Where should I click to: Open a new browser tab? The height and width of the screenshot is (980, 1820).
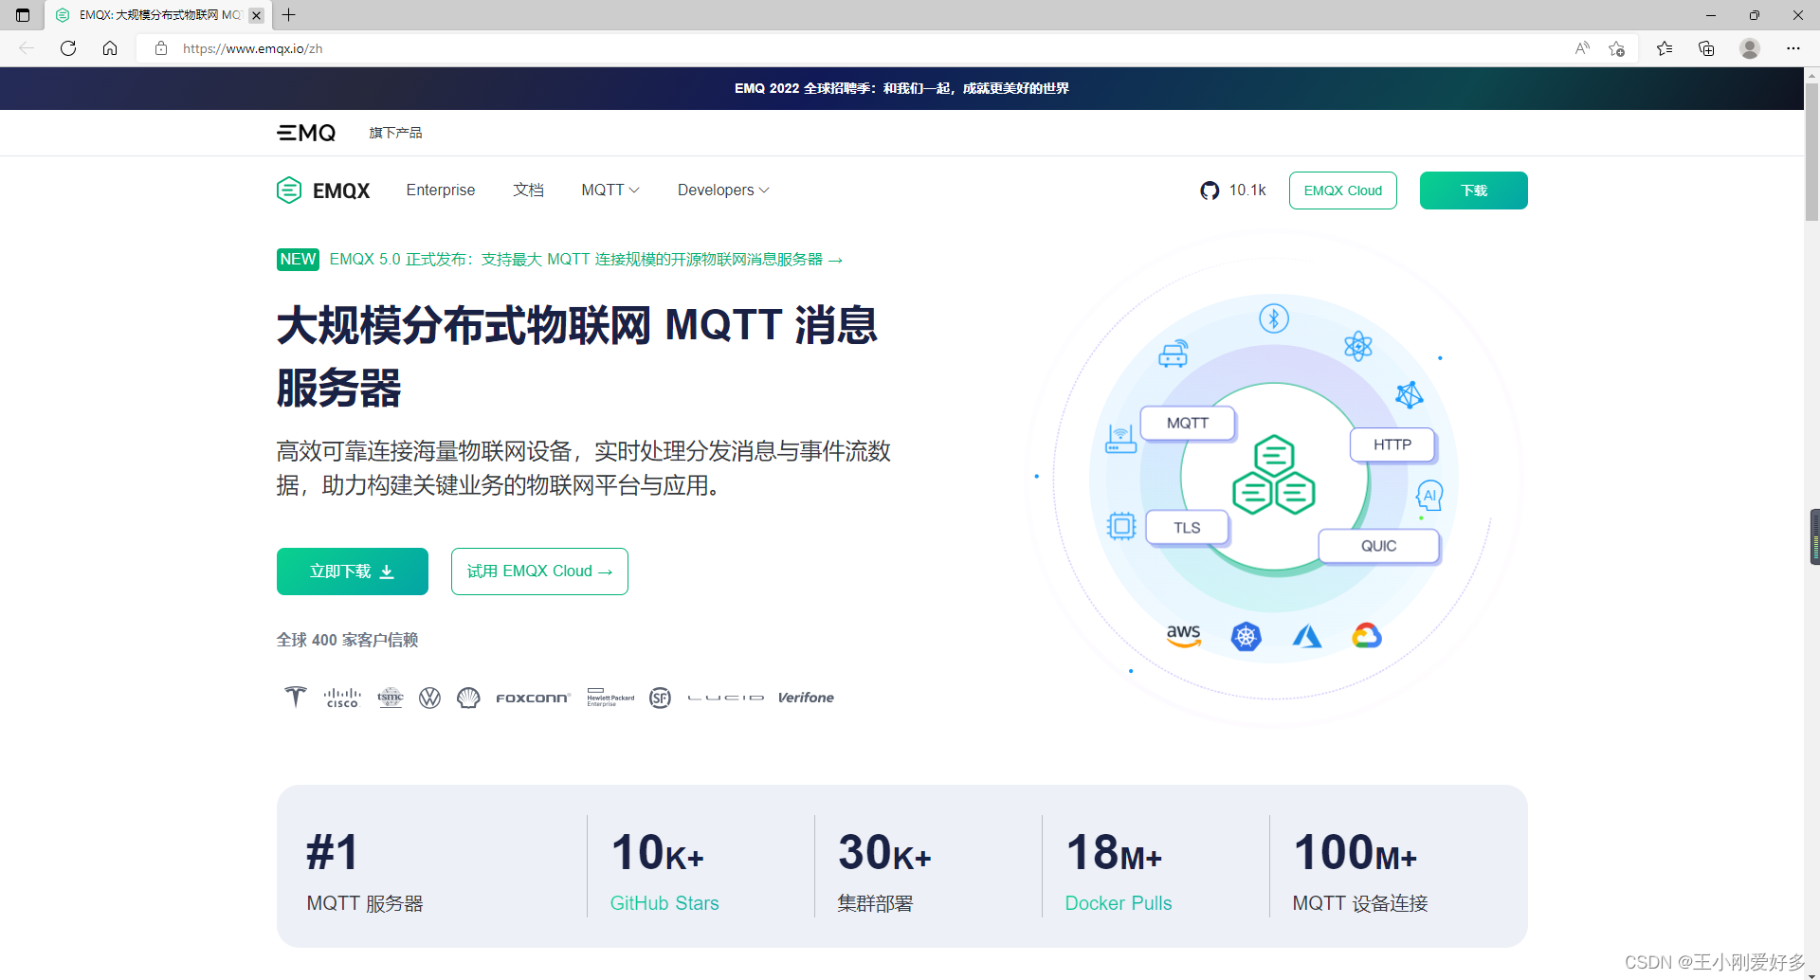click(289, 15)
